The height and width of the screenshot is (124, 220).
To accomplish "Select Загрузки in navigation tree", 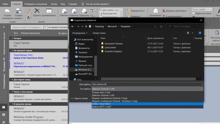I will tap(81, 52).
